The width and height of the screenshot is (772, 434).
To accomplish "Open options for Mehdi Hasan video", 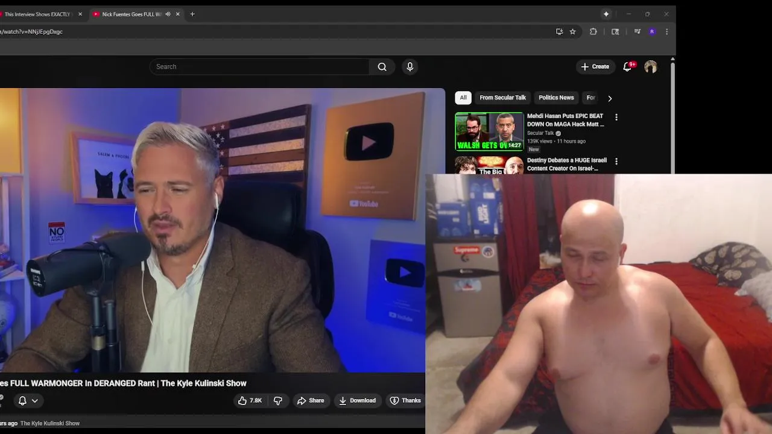I will (616, 117).
